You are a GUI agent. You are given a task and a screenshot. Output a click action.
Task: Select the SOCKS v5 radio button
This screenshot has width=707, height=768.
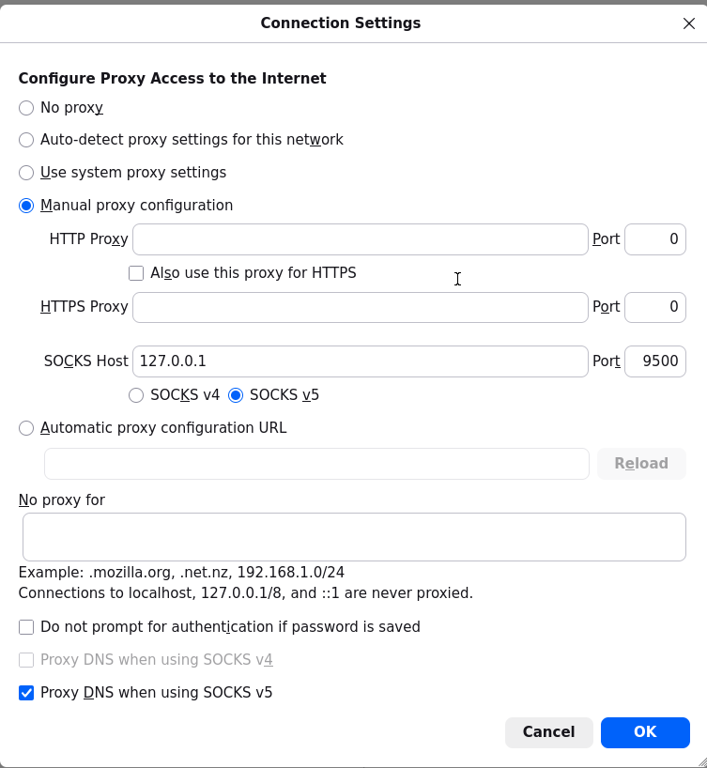[236, 395]
